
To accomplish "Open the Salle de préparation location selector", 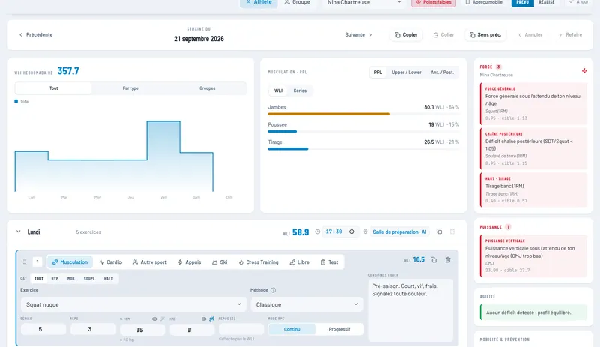I will [x=399, y=232].
